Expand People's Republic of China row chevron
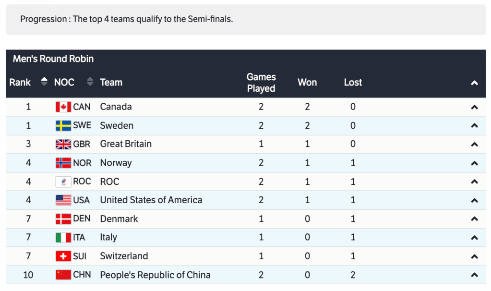Screen dimensions: 491x291 (x=474, y=275)
